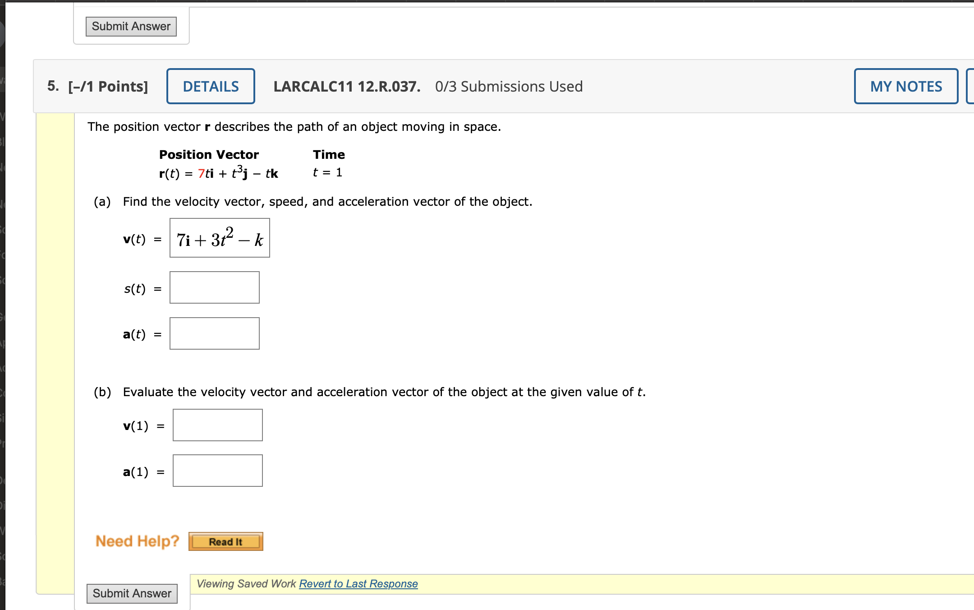The image size is (974, 610).
Task: Click the empty a(1) answer field
Action: click(218, 471)
